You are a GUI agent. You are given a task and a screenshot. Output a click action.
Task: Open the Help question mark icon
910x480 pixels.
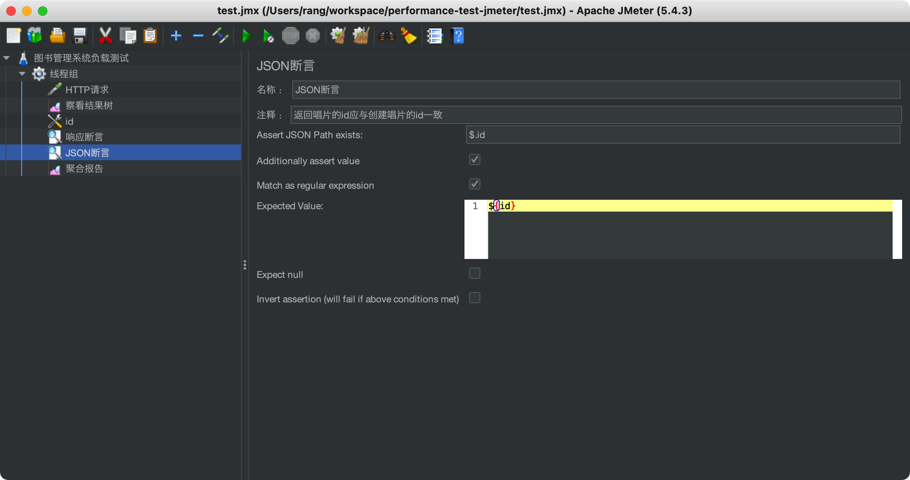(x=457, y=36)
